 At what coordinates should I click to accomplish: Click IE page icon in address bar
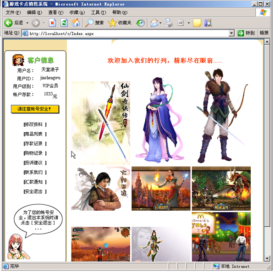click(x=25, y=33)
